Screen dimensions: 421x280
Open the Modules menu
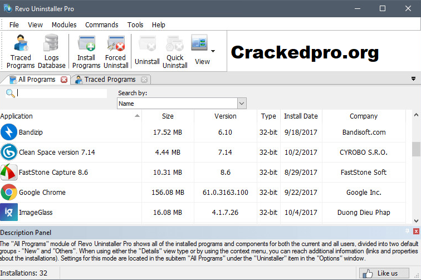[64, 24]
